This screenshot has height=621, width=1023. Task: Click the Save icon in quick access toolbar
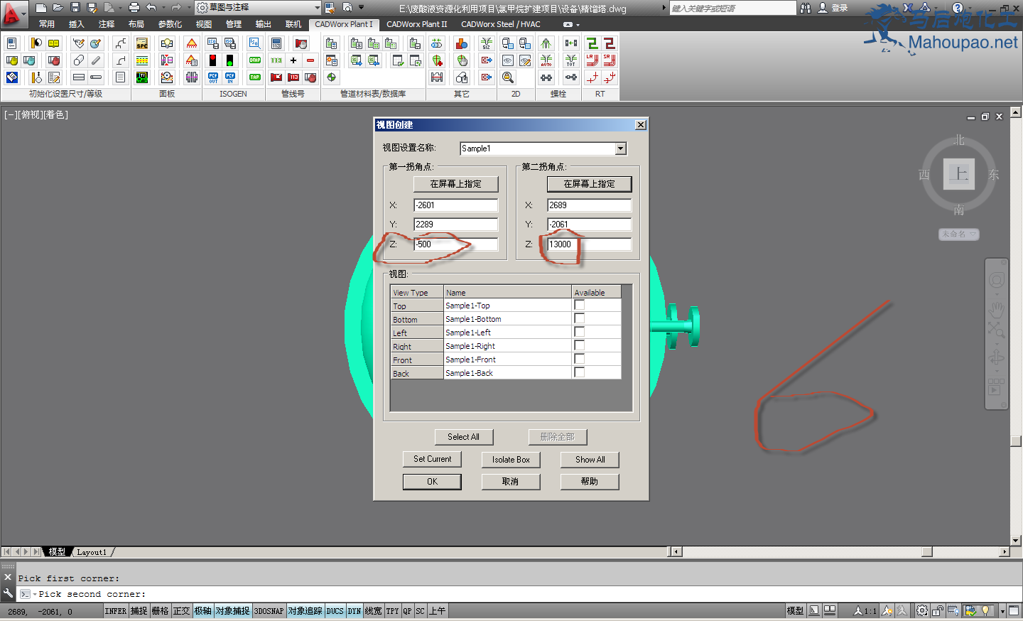[75, 8]
